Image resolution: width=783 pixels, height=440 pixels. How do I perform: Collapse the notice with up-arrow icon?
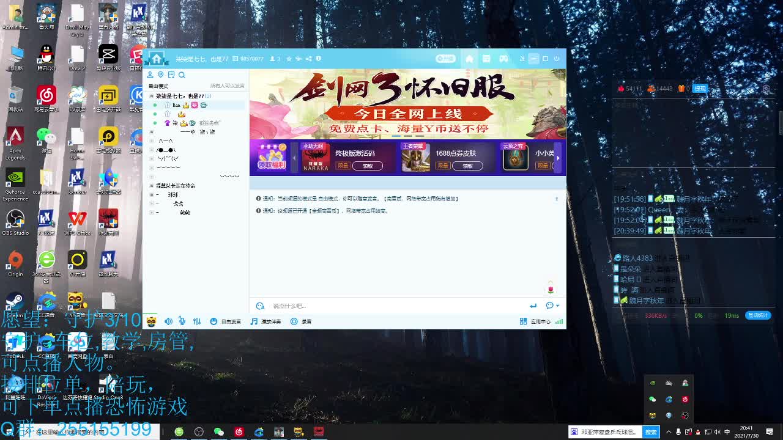pyautogui.click(x=556, y=199)
